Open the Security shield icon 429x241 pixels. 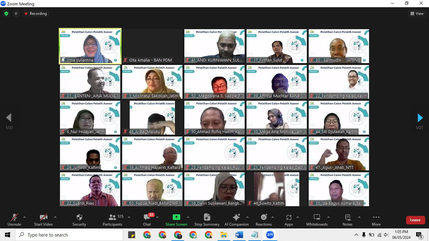coord(79,217)
